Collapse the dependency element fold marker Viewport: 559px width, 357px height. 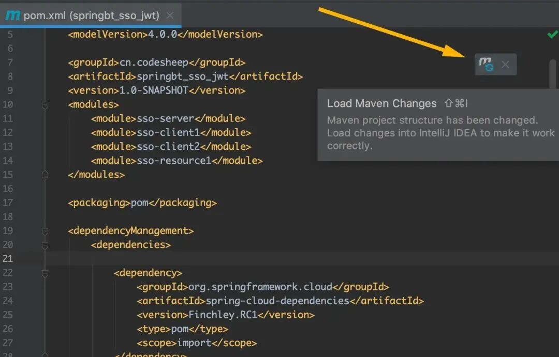pyautogui.click(x=45, y=273)
